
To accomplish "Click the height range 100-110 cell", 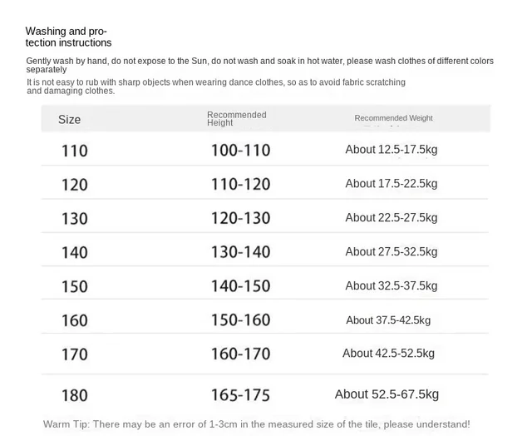I will tap(240, 151).
